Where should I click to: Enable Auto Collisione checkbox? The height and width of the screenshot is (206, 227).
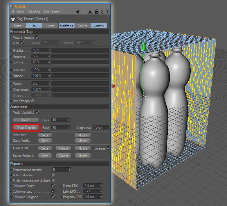(x=53, y=175)
